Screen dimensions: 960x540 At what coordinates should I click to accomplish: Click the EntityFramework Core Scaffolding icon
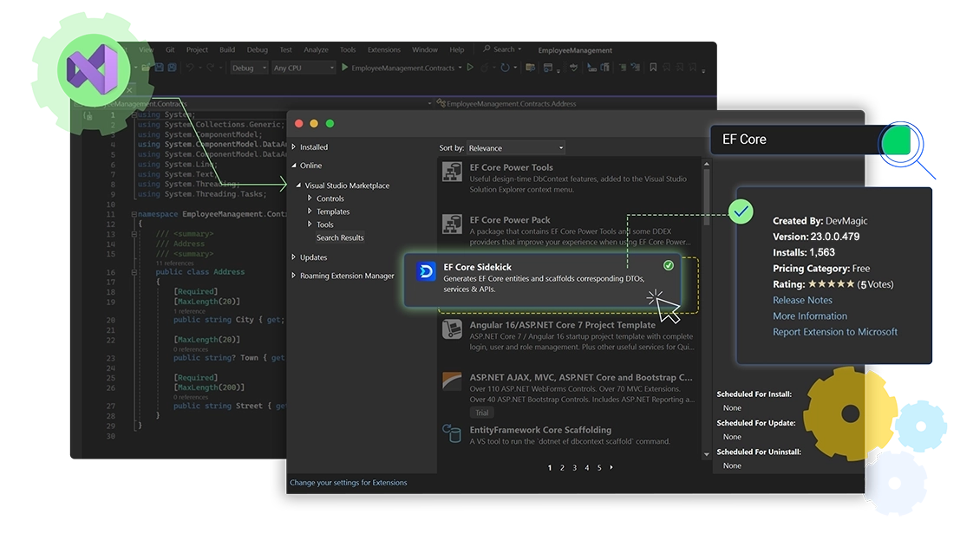[453, 433]
